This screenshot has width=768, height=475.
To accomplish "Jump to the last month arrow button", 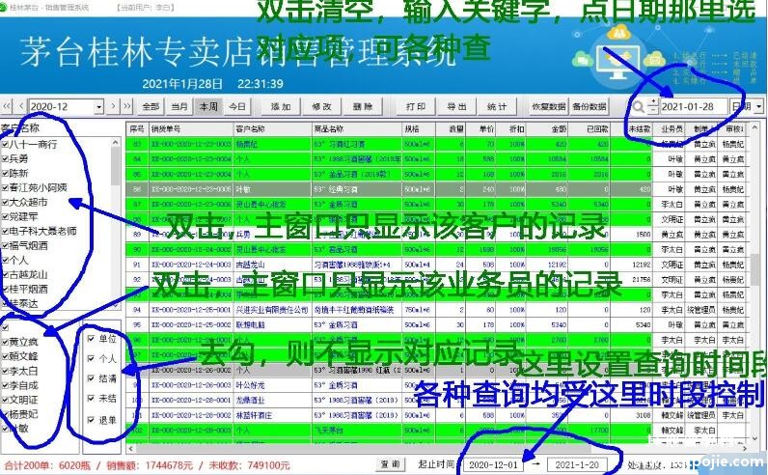I will (127, 106).
